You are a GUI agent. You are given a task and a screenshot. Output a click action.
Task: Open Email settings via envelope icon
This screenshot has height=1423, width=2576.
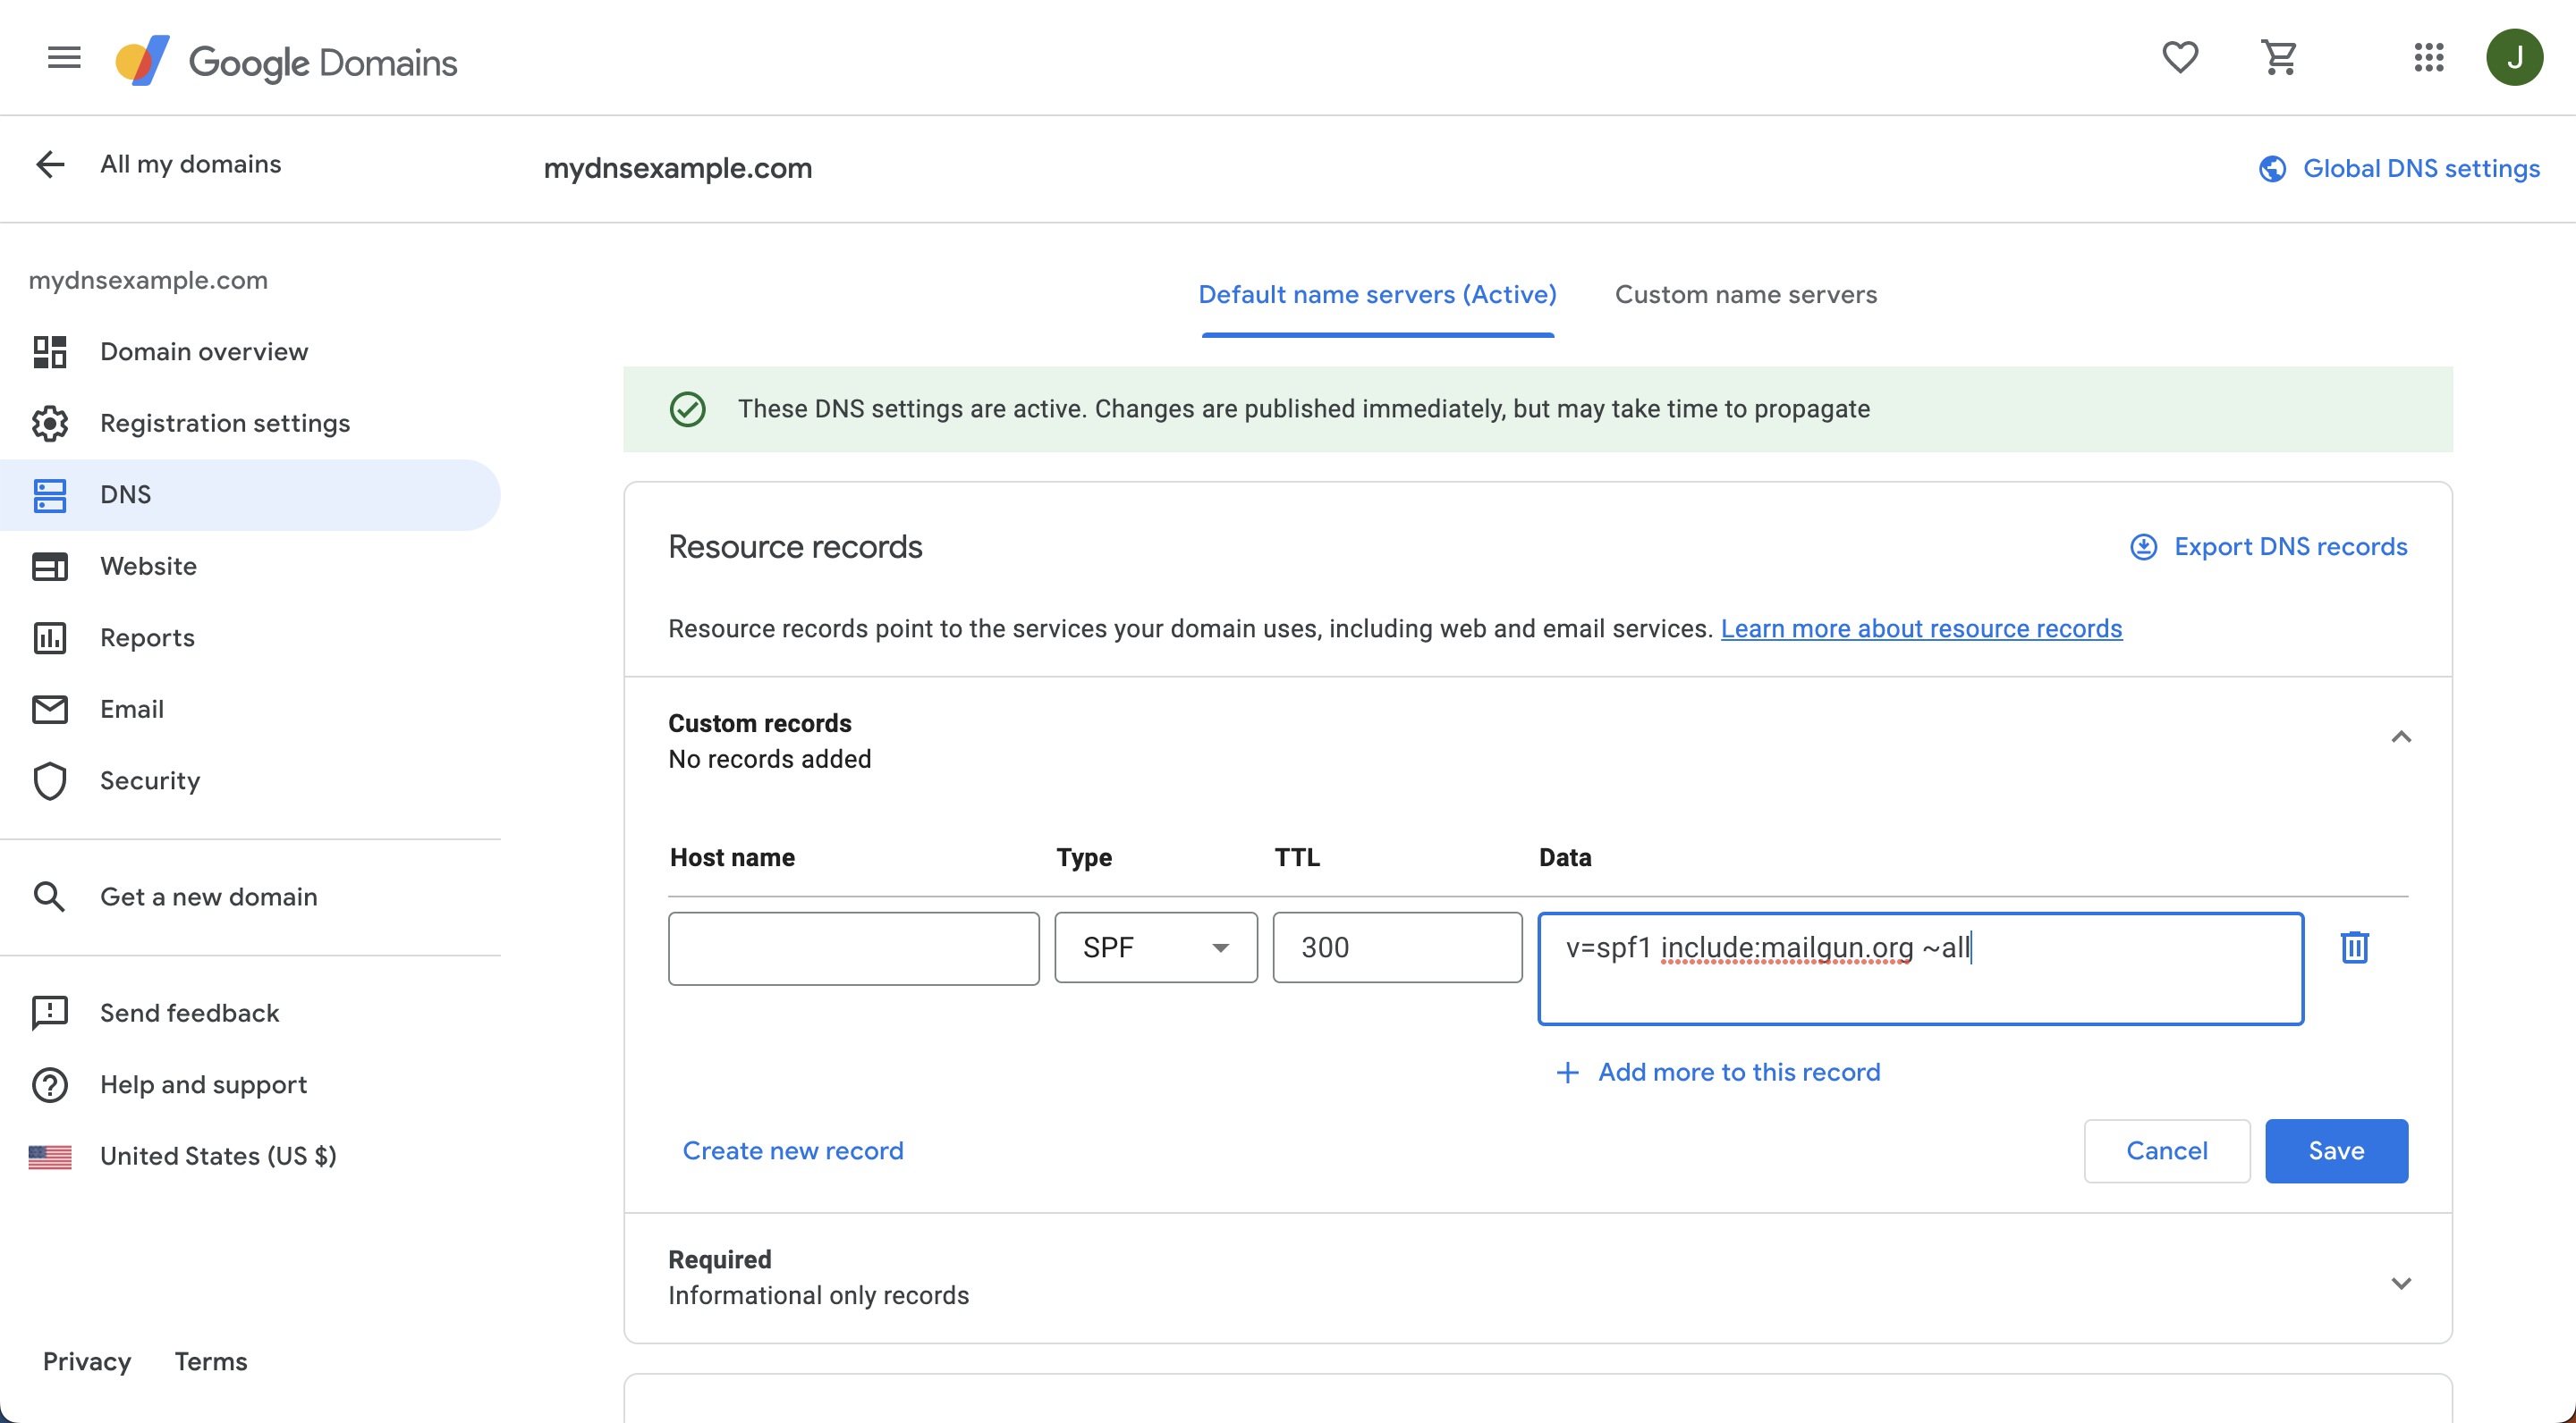[49, 709]
